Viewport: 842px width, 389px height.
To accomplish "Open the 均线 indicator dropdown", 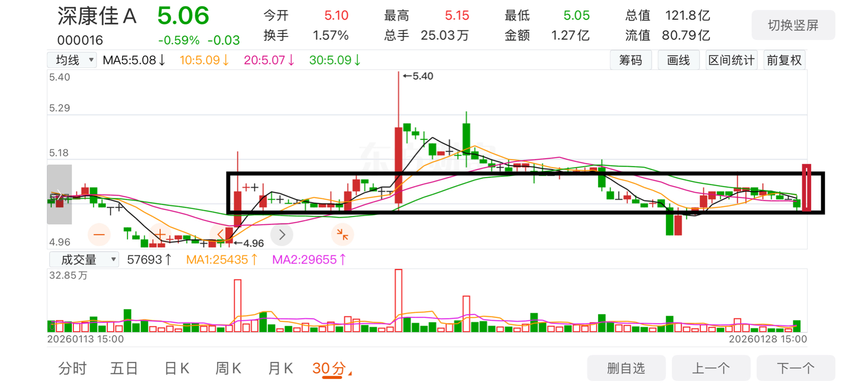I will coord(72,60).
